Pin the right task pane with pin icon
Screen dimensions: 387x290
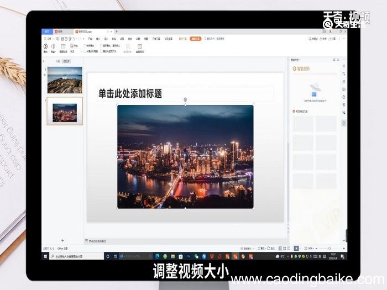pos(334,60)
